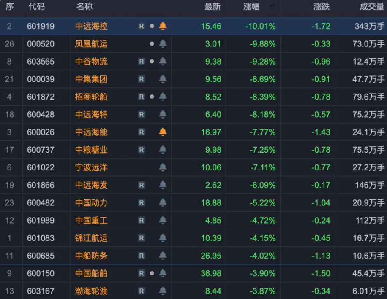Sort by 成交量 column header
387x299 pixels.
click(x=372, y=6)
